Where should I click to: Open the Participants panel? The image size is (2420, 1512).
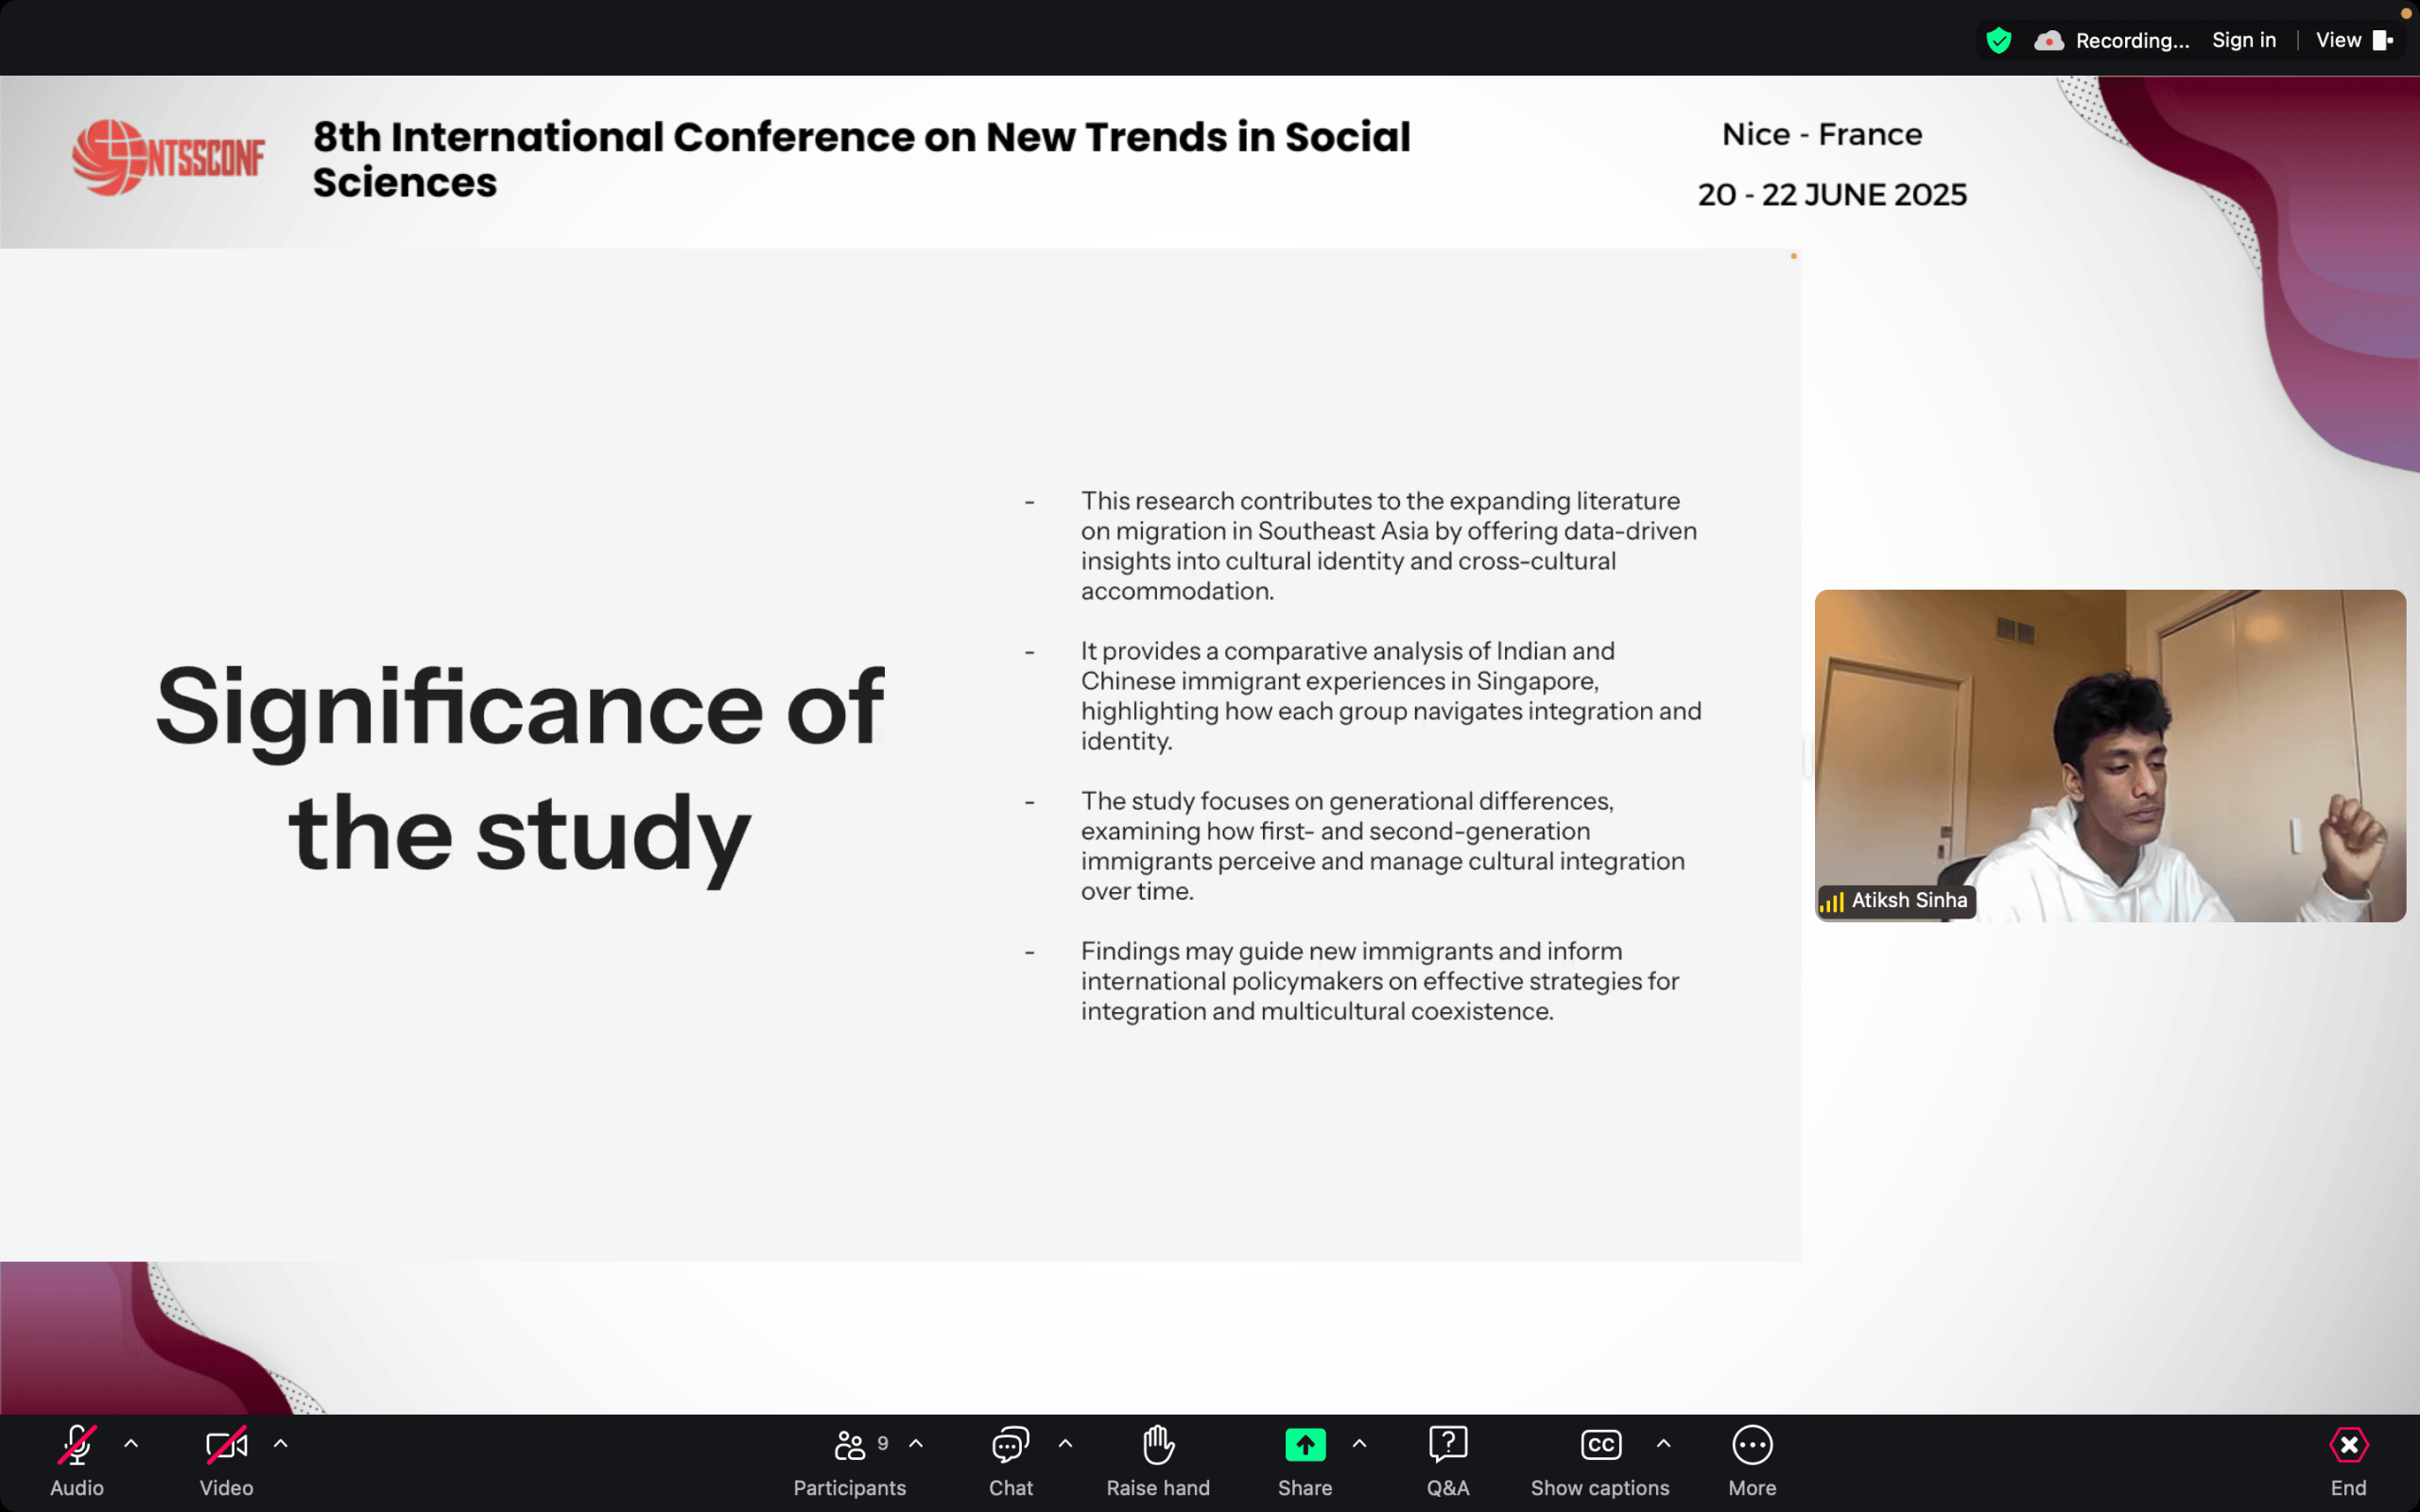850,1445
